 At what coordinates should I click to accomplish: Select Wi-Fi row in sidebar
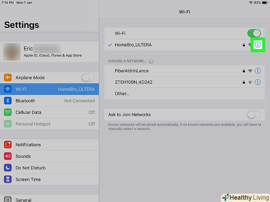tap(49, 89)
